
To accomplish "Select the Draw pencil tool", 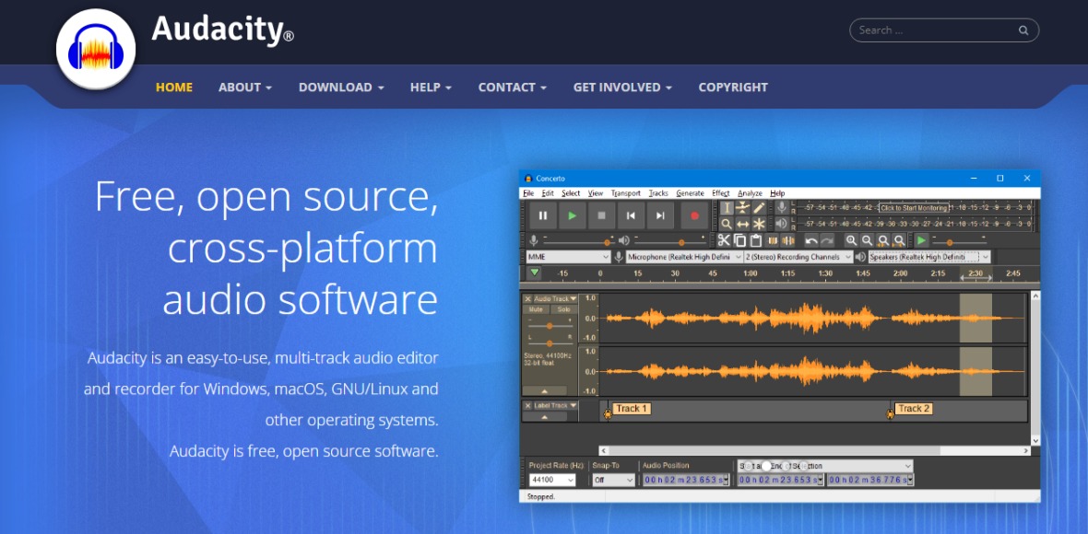I will coord(759,208).
